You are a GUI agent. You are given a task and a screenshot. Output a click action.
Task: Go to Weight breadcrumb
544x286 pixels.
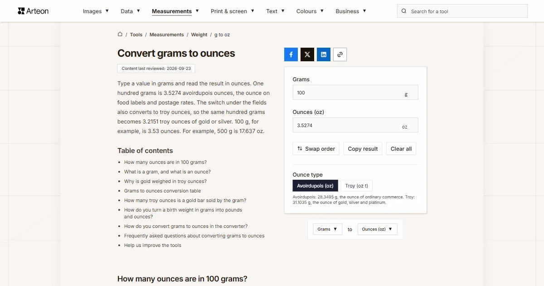point(199,35)
